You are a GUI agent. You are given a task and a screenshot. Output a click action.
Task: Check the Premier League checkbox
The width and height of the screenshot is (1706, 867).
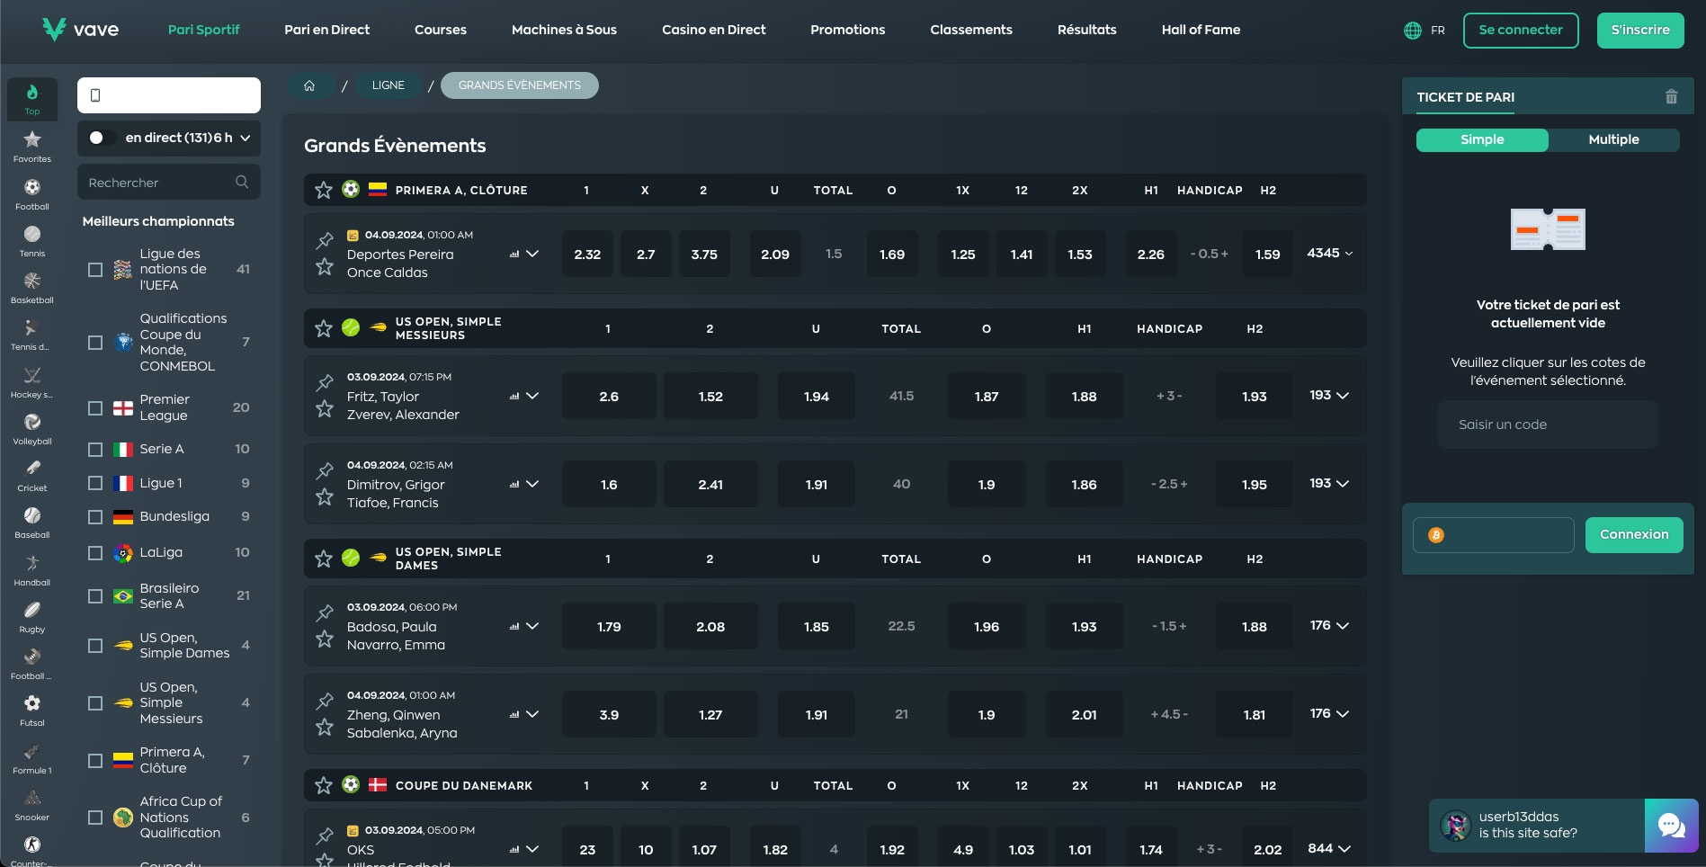pyautogui.click(x=95, y=408)
